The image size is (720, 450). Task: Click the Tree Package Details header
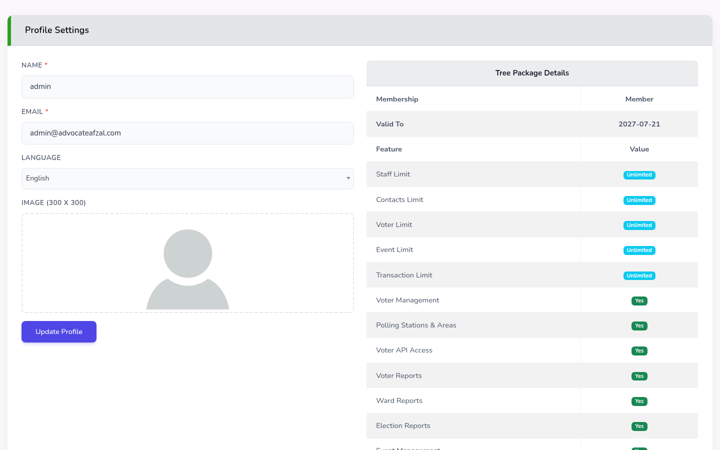click(532, 73)
